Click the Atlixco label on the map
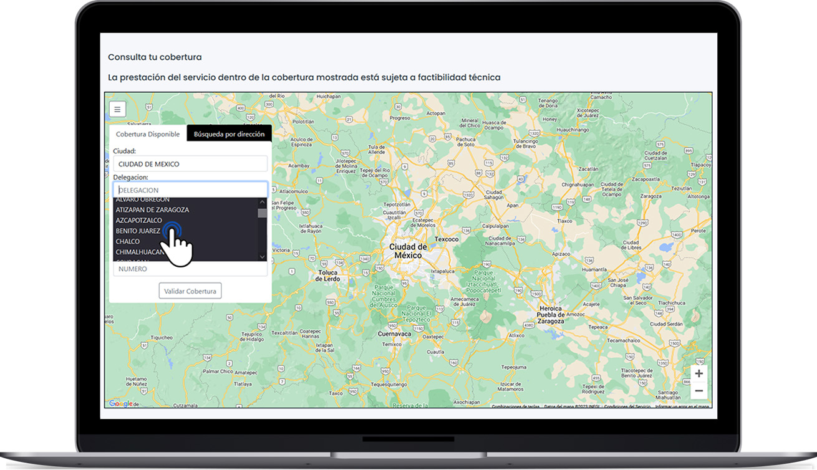Viewport: 817px width, 470px height. 516,335
